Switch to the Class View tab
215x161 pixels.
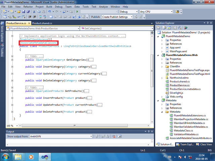[x=204, y=144]
